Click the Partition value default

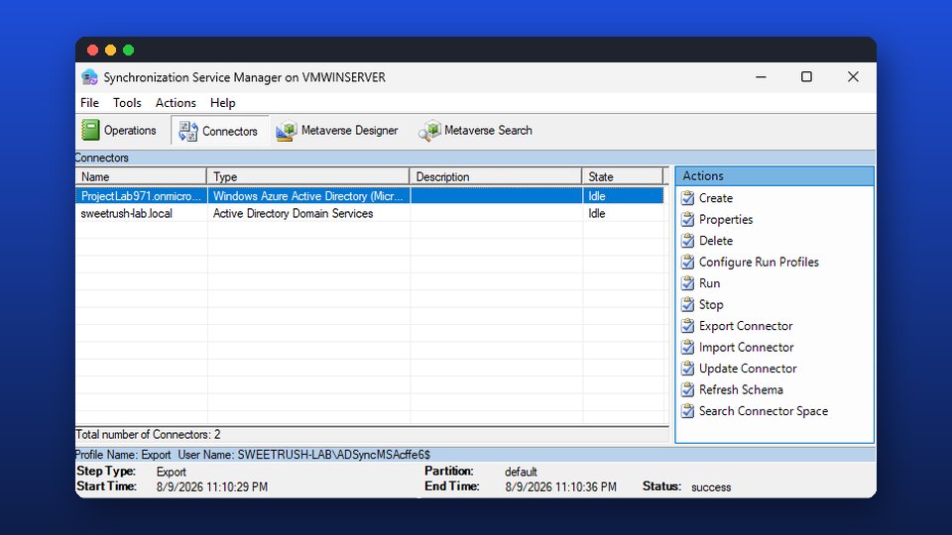pos(521,472)
